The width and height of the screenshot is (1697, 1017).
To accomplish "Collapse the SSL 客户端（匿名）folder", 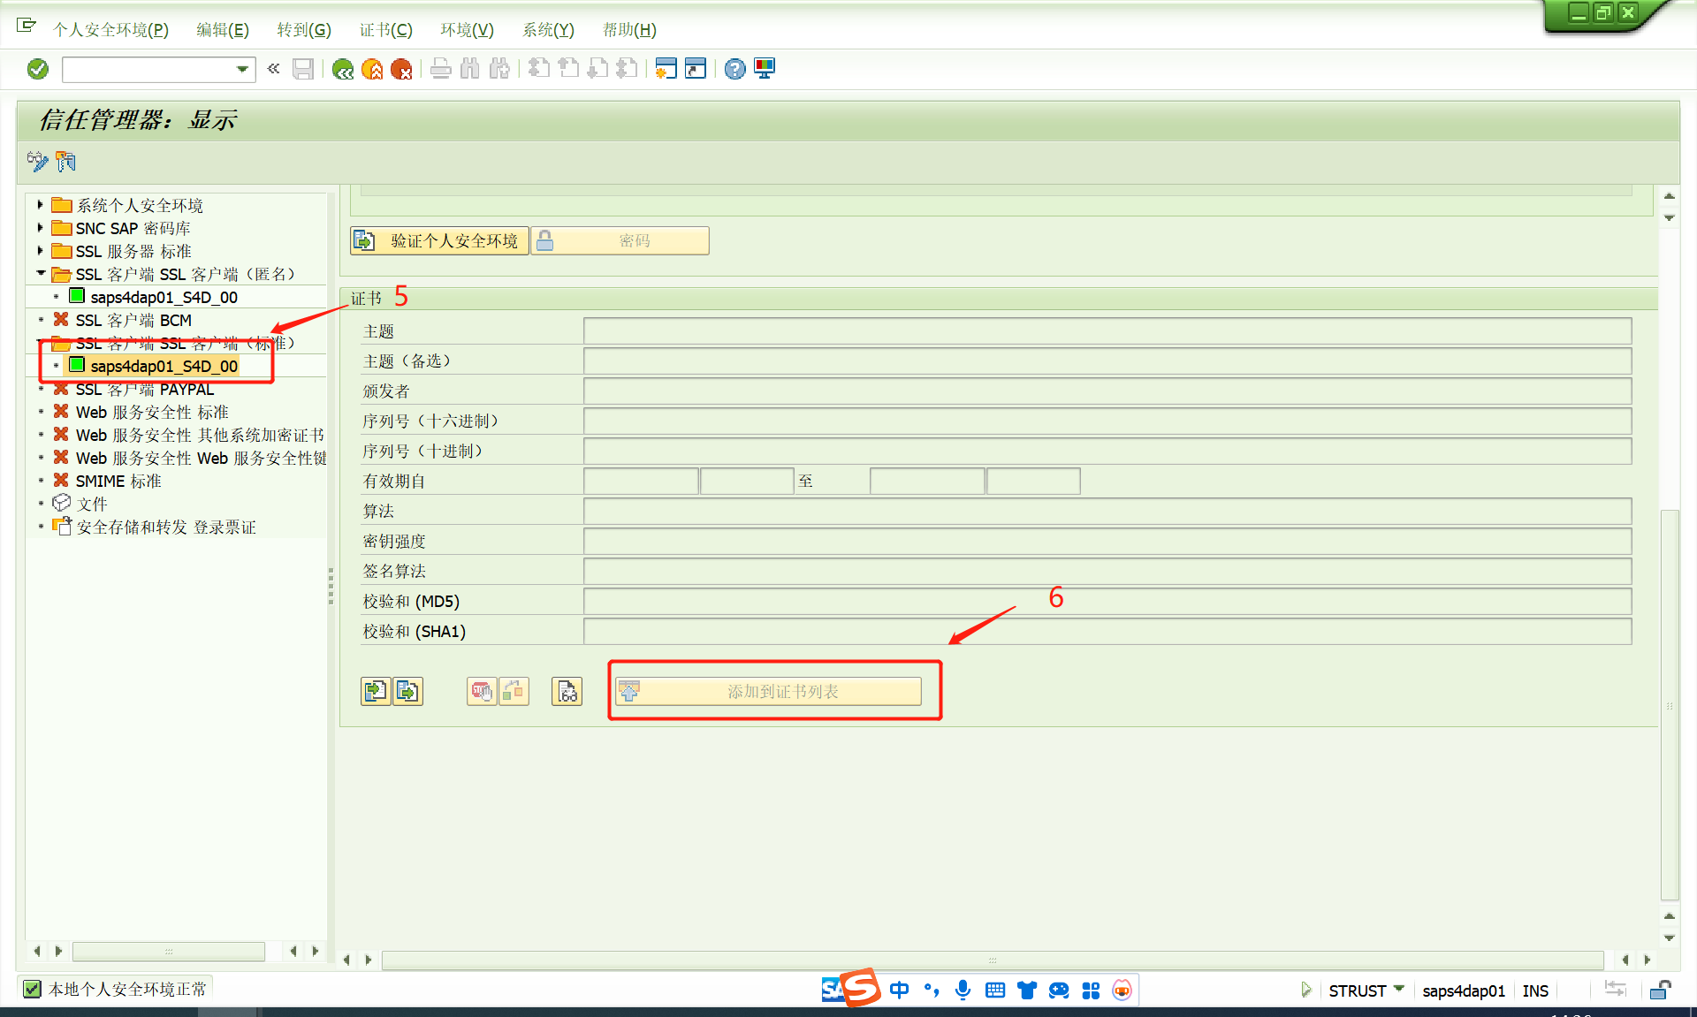I will point(41,274).
